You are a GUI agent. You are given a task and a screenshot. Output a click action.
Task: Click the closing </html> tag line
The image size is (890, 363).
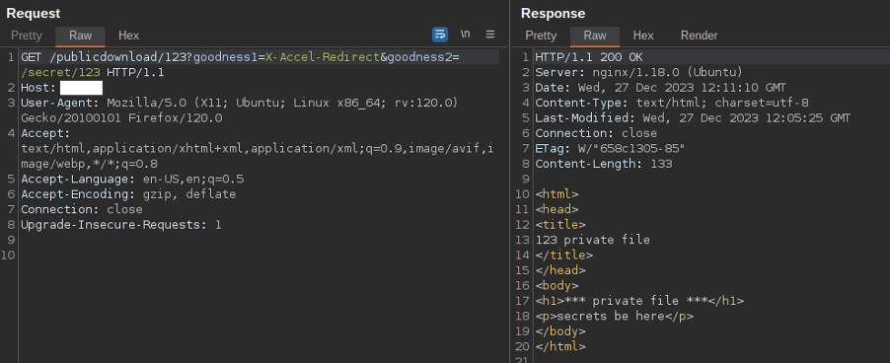[560, 346]
